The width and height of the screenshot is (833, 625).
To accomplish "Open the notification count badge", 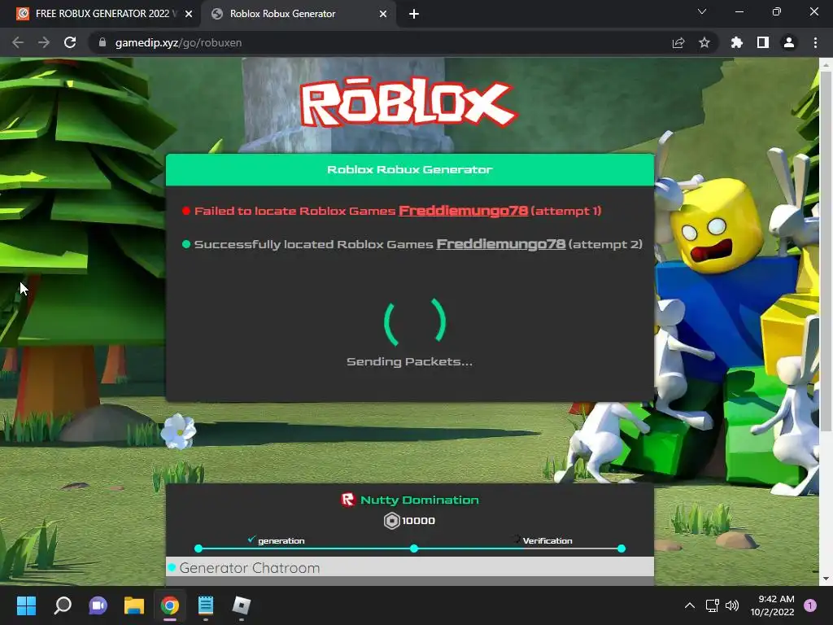I will point(810,605).
